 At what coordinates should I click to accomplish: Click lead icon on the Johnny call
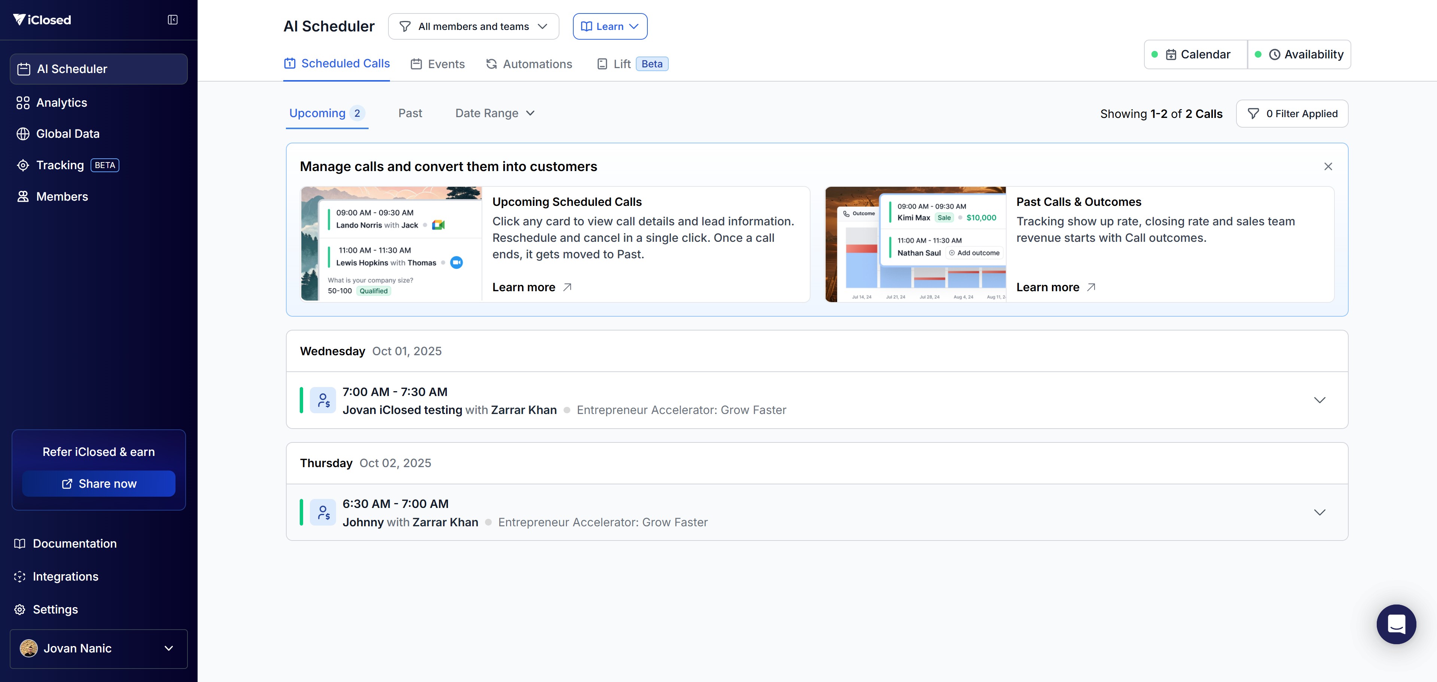click(x=323, y=512)
